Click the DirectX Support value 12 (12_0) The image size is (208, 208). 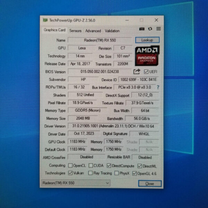point(145,95)
